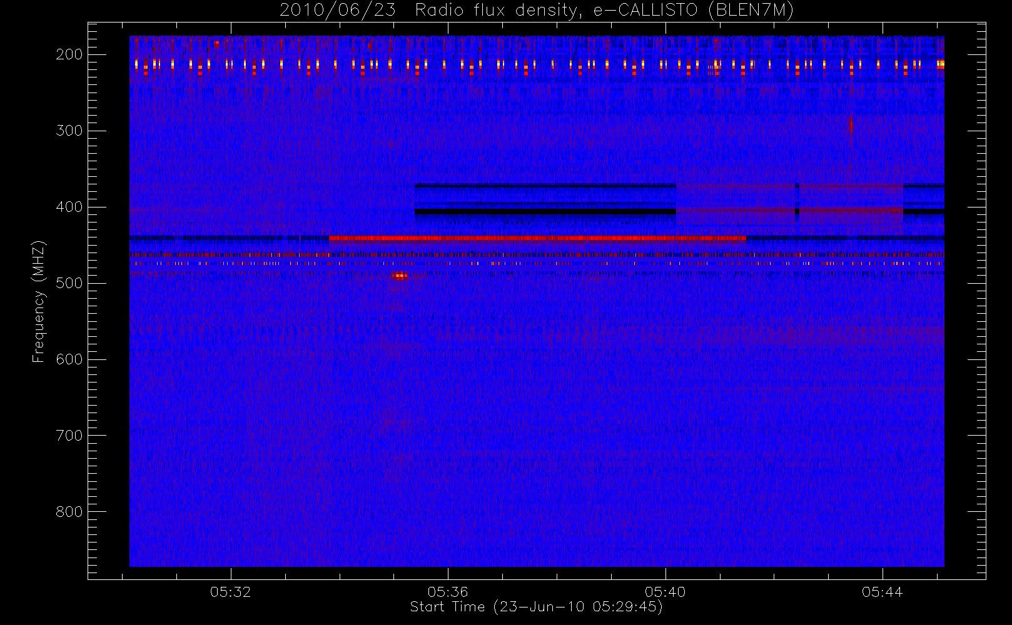Click the thick black band just below 400 MHz
1012x625 pixels.
point(545,212)
